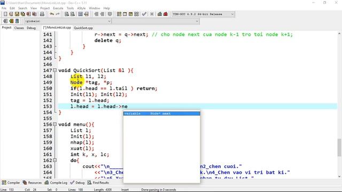342x192 pixels.
Task: Click the 'delete q;' code on line 142
Action: (108, 41)
